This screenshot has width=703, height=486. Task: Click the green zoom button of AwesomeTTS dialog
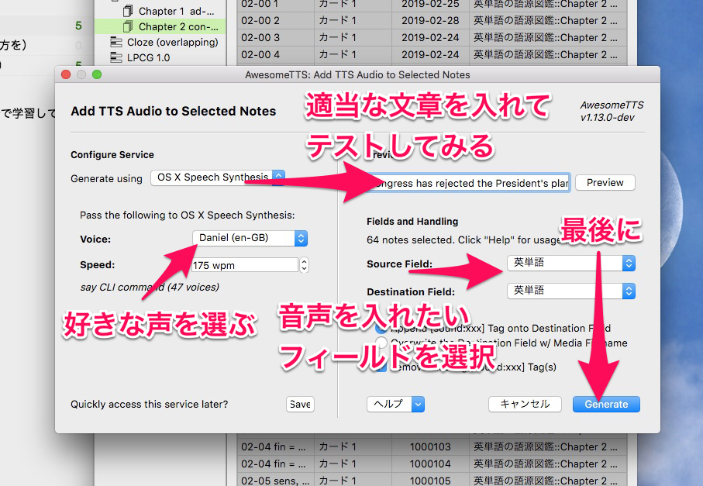click(97, 74)
